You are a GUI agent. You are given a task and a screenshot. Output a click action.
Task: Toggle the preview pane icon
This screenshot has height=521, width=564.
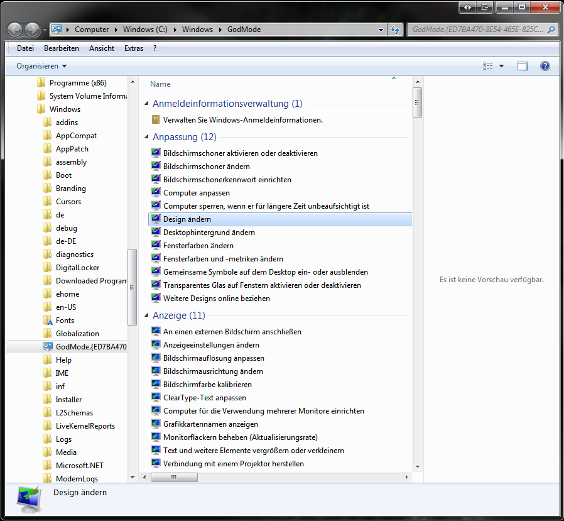click(x=523, y=66)
